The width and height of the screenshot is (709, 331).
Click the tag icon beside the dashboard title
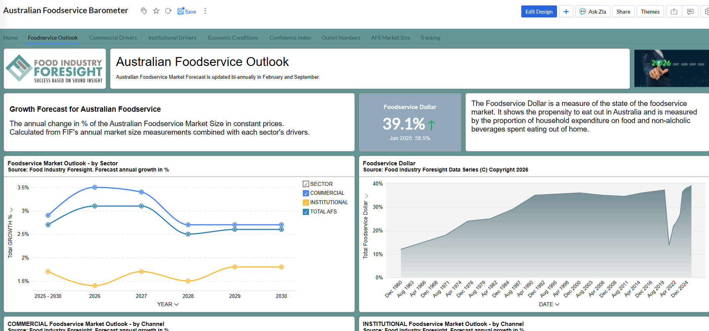pyautogui.click(x=144, y=11)
